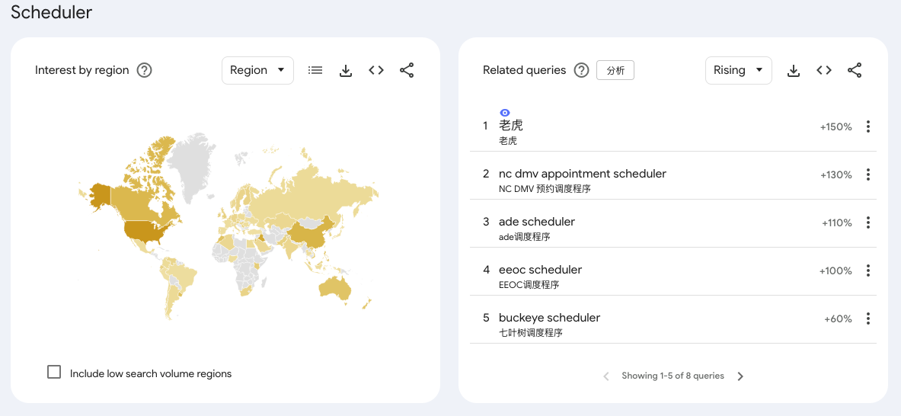Screen dimensions: 901x416
Task: Open more options for eeoc scheduler
Action: [867, 270]
